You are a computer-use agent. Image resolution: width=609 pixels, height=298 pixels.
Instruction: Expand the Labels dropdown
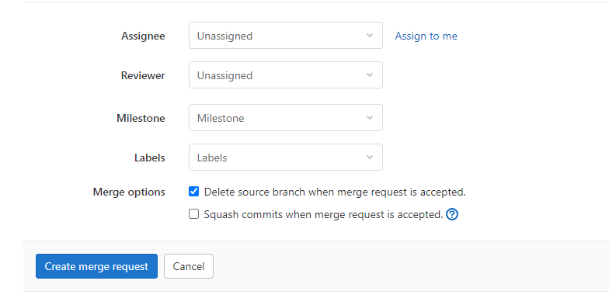click(x=286, y=158)
